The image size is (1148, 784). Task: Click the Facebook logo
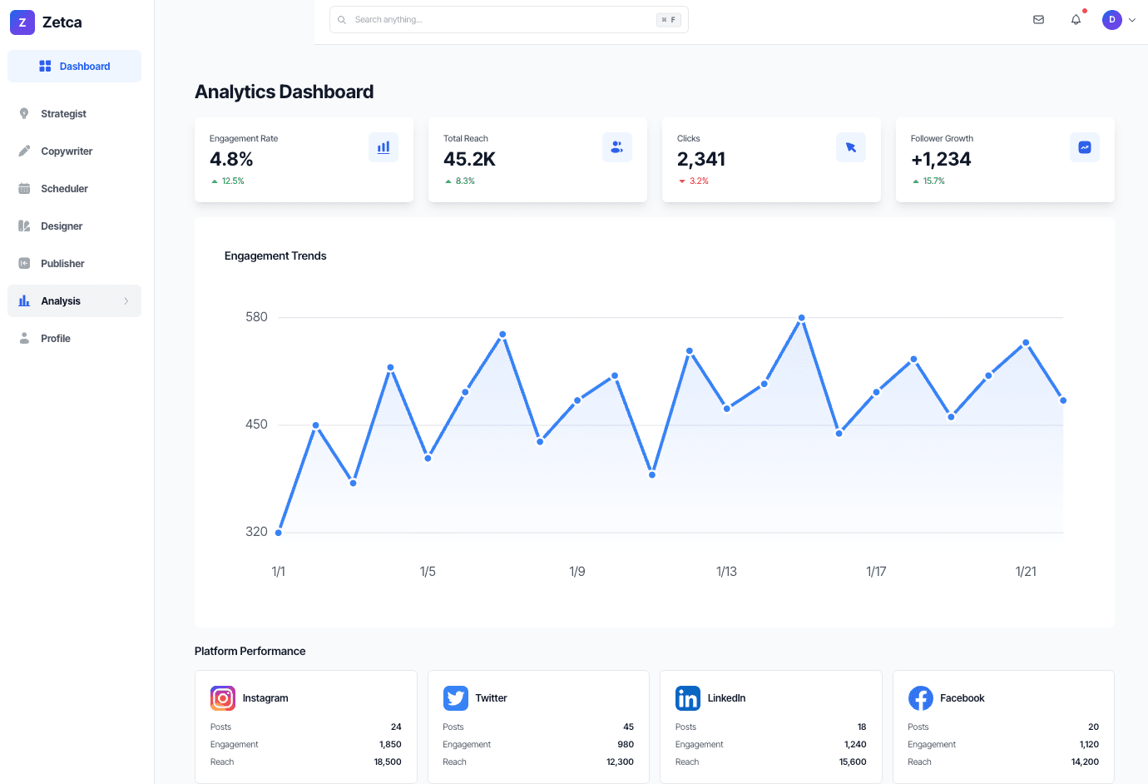(921, 698)
